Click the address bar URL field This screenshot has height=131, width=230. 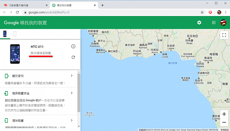click(114, 12)
